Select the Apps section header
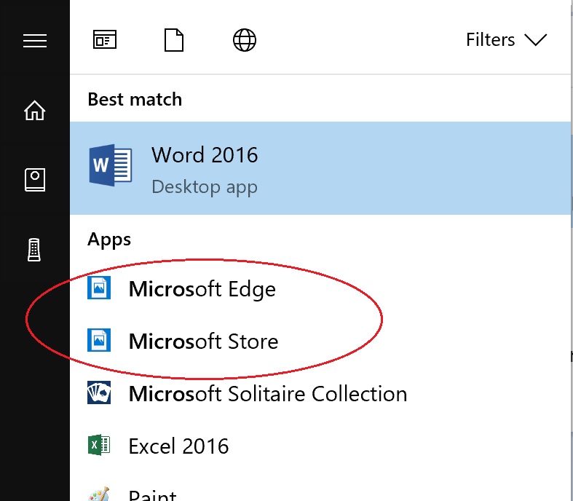This screenshot has width=573, height=501. point(109,240)
